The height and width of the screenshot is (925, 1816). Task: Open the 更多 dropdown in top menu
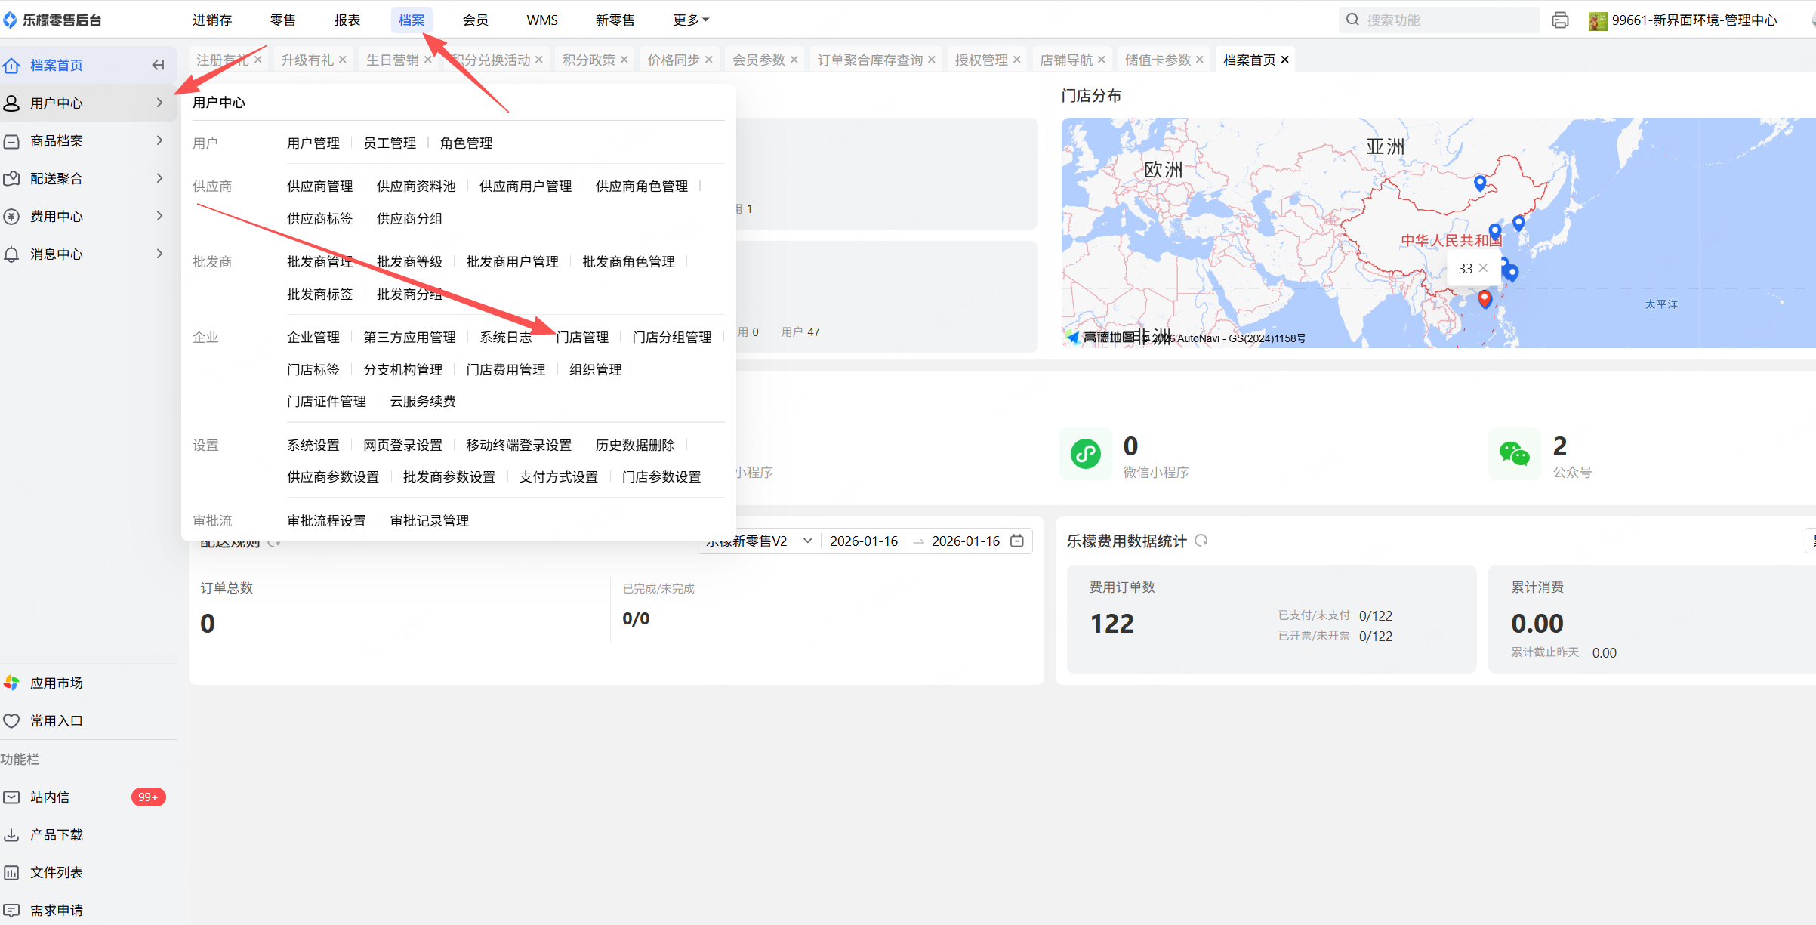690,20
